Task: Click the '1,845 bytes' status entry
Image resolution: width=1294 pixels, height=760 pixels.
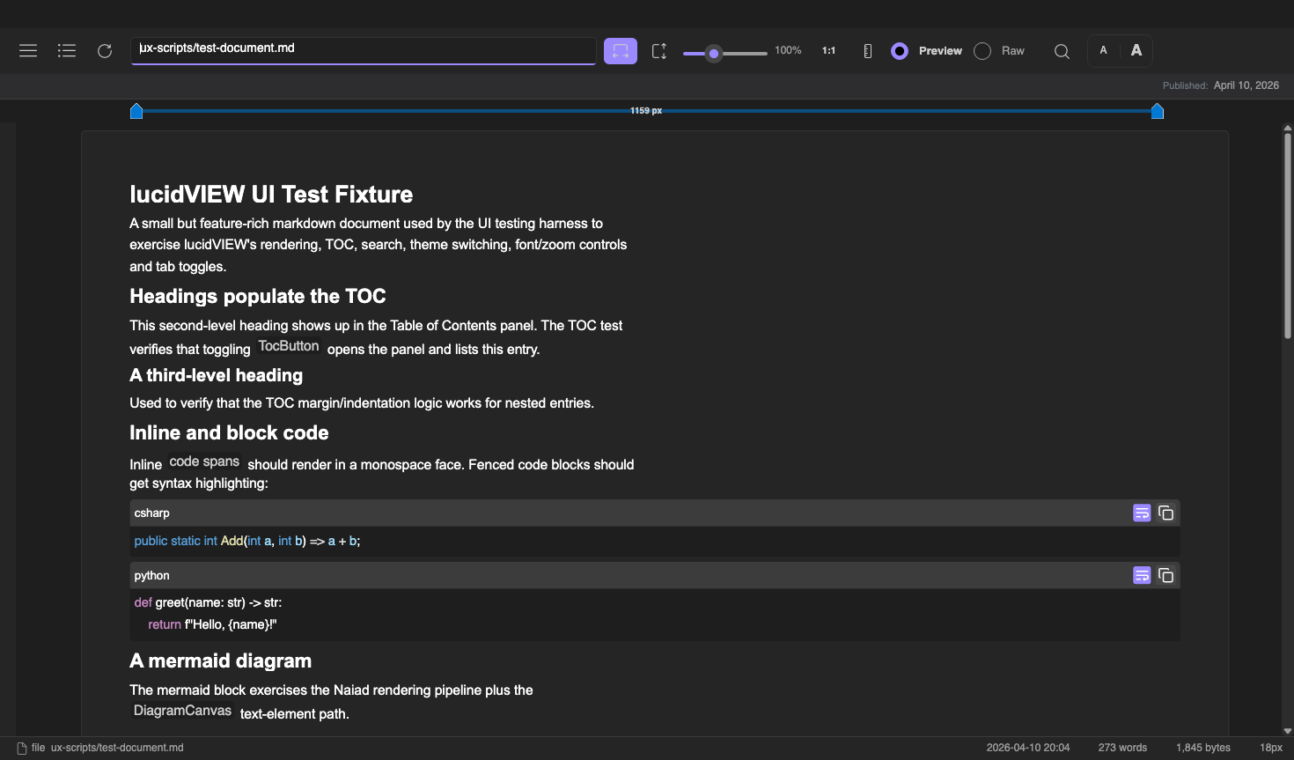Action: pos(1203,748)
